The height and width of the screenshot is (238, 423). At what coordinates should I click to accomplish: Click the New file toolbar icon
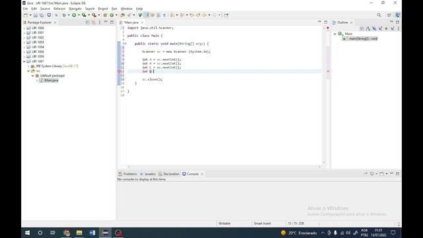pyautogui.click(x=26, y=15)
